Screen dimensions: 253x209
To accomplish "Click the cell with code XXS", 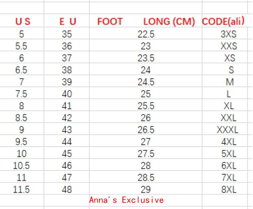I will tap(229, 46).
